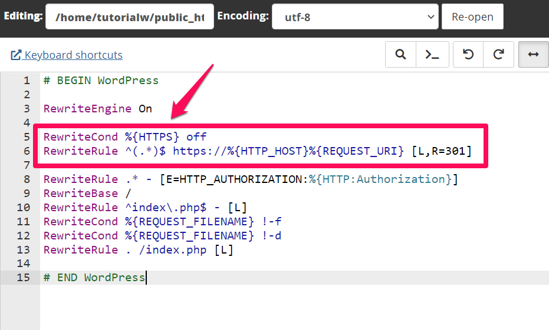549x330 pixels.
Task: Click the redo arrow icon
Action: pos(499,55)
